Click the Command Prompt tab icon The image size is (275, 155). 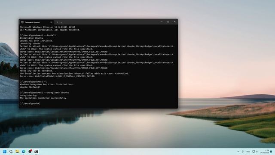22,22
